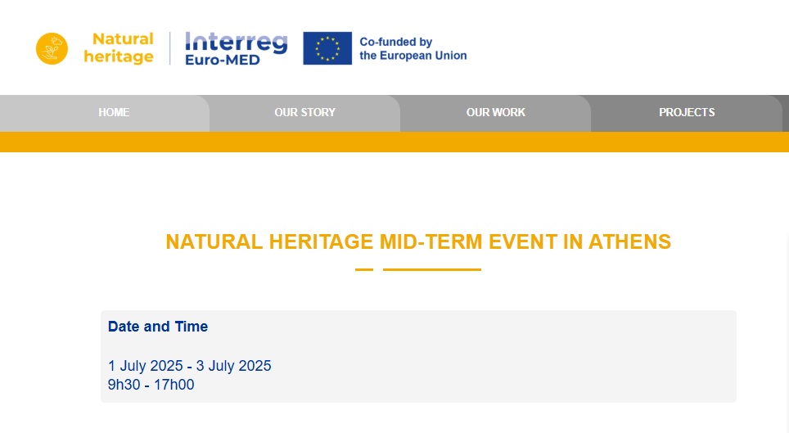Image resolution: width=789 pixels, height=433 pixels.
Task: Click the round orange Natural heritage logo icon
Action: pos(52,48)
